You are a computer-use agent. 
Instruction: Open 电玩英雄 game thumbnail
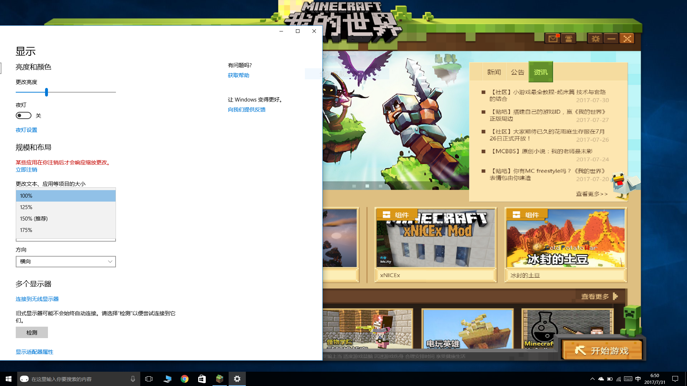(467, 329)
